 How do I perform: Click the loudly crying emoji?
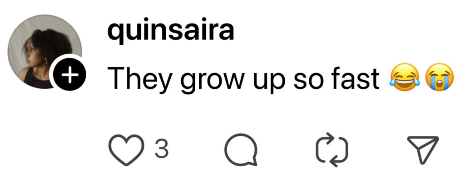tap(439, 78)
